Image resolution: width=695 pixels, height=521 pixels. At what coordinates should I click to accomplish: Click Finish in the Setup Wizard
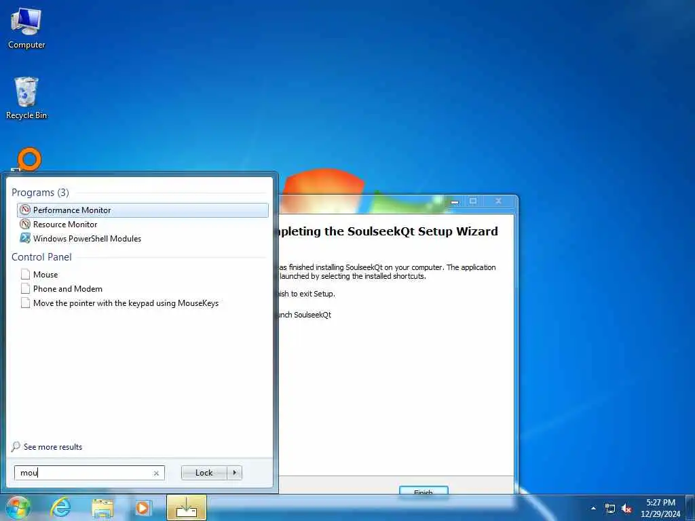point(424,491)
